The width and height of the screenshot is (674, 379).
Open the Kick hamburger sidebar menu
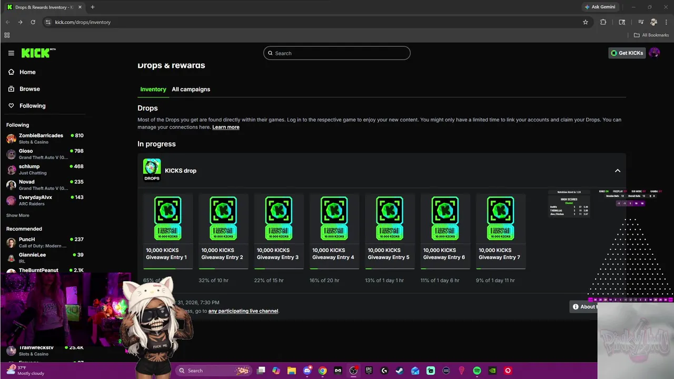pyautogui.click(x=11, y=53)
